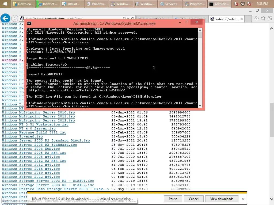Open Windows Storage Server 2003 R2 Disk01.iso
This screenshot has width=274, height=205.
[48, 181]
